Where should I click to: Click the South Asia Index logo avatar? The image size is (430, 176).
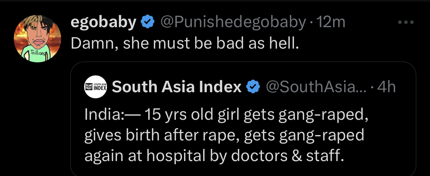96,87
